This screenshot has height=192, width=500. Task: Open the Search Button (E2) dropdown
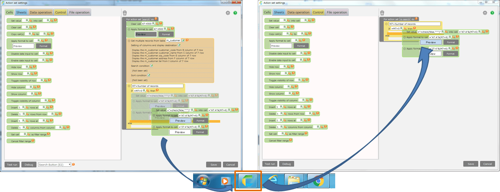[x=54, y=165]
